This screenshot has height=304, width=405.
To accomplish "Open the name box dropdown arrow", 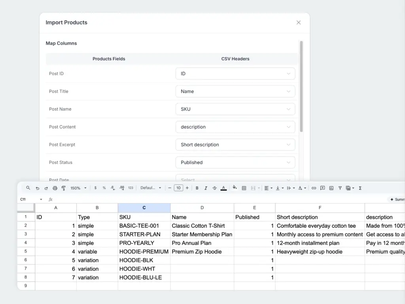I will [41, 199].
